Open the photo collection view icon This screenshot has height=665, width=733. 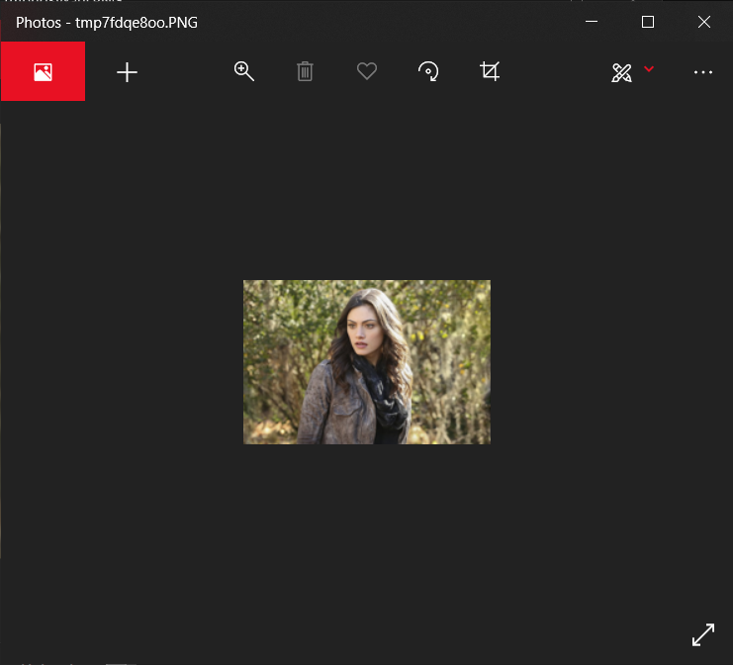click(43, 71)
